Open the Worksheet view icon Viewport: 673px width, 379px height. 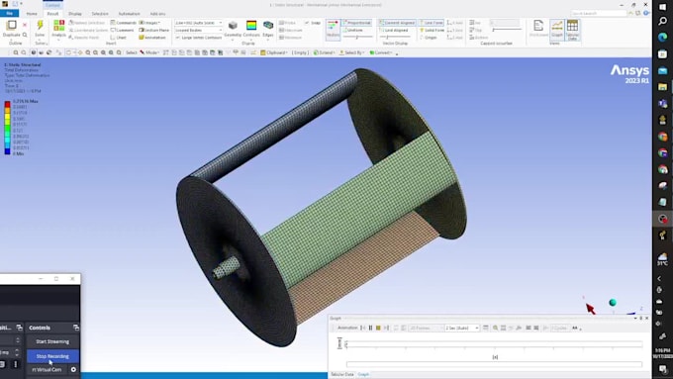tap(538, 26)
